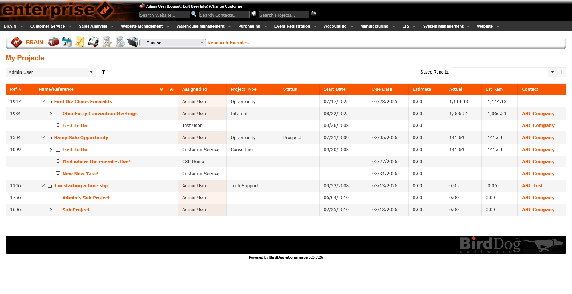Click the funnel filter icon

[x=103, y=72]
